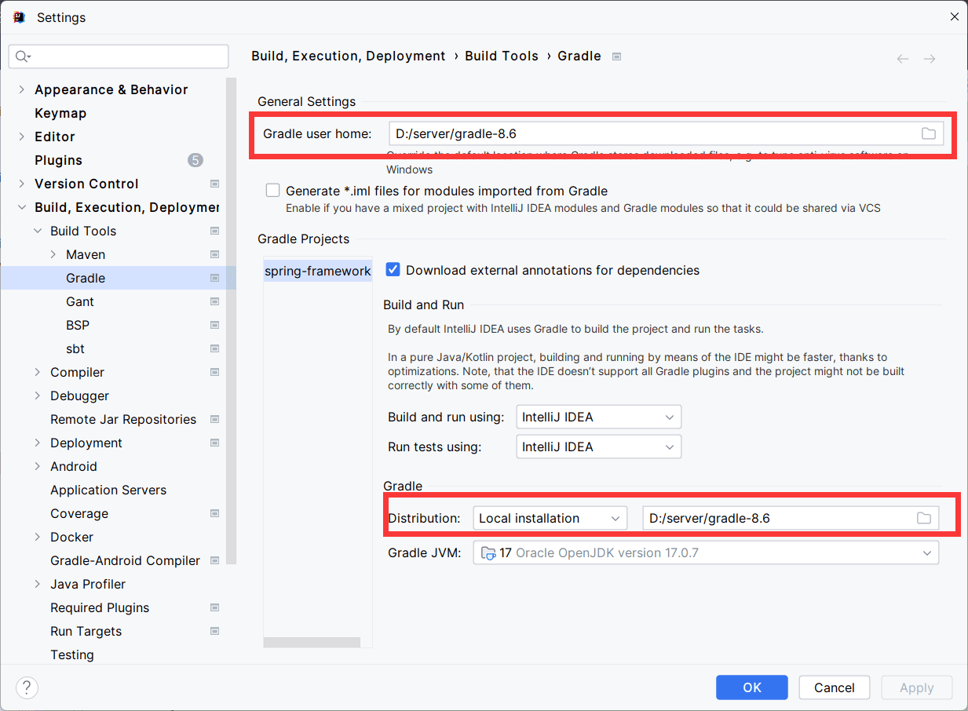Expand Appearance & Behavior section
The height and width of the screenshot is (711, 968).
pyautogui.click(x=21, y=89)
